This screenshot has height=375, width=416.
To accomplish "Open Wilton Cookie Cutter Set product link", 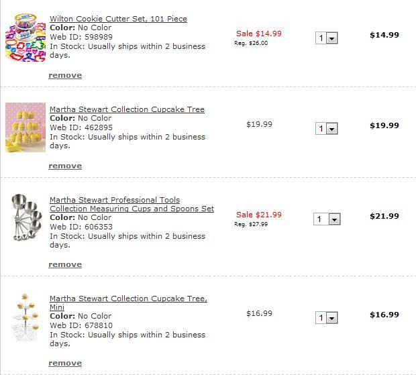I will coord(118,19).
